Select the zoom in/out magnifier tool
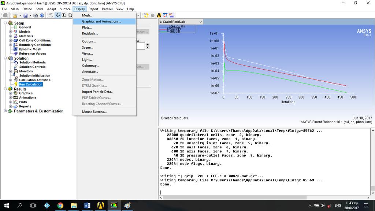Screen dimensions: 375x211 tap(64, 15)
